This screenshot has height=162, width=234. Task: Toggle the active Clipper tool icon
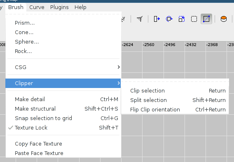(x=206, y=19)
